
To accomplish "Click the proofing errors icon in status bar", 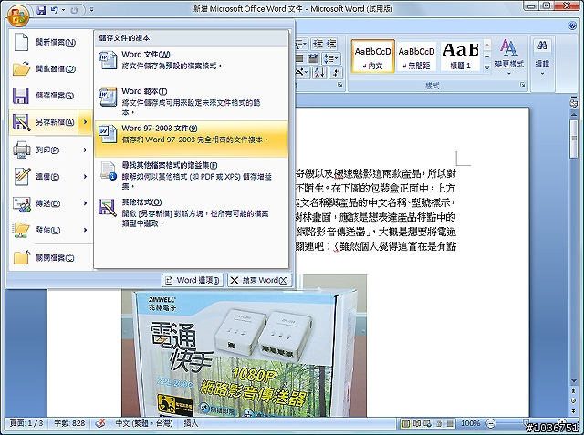I will coord(99,423).
